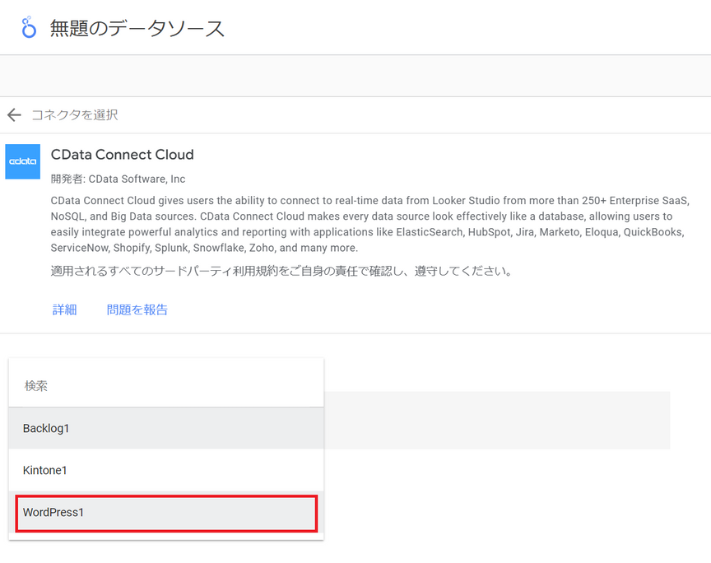Click the word QuickBooks in the description
The height and width of the screenshot is (563, 711).
click(653, 232)
